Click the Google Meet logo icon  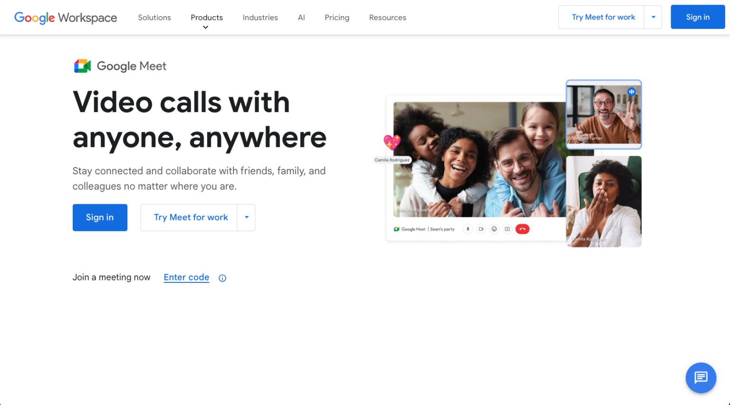click(x=82, y=65)
